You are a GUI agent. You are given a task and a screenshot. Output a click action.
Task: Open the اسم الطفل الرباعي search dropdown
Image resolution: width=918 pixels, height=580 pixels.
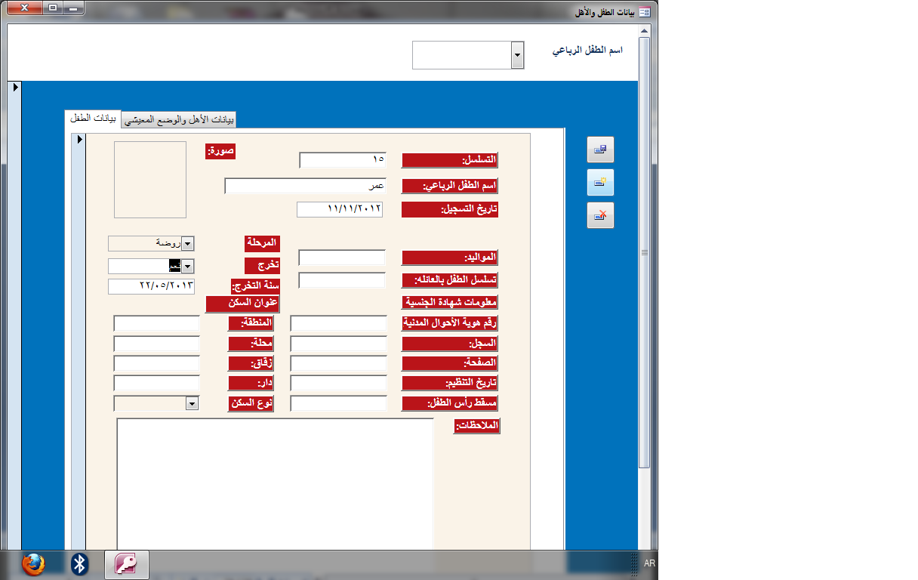coord(517,55)
